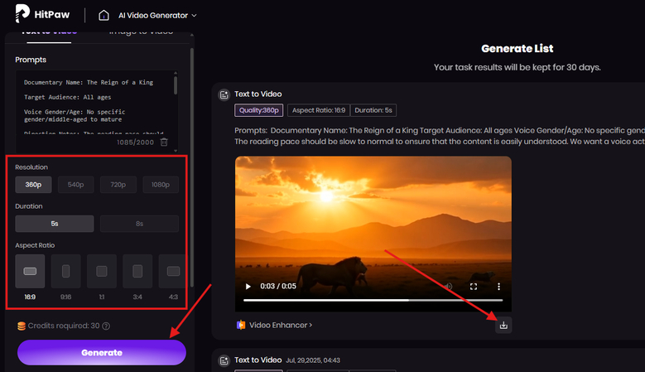Seek using the video progress bar

[x=373, y=301]
